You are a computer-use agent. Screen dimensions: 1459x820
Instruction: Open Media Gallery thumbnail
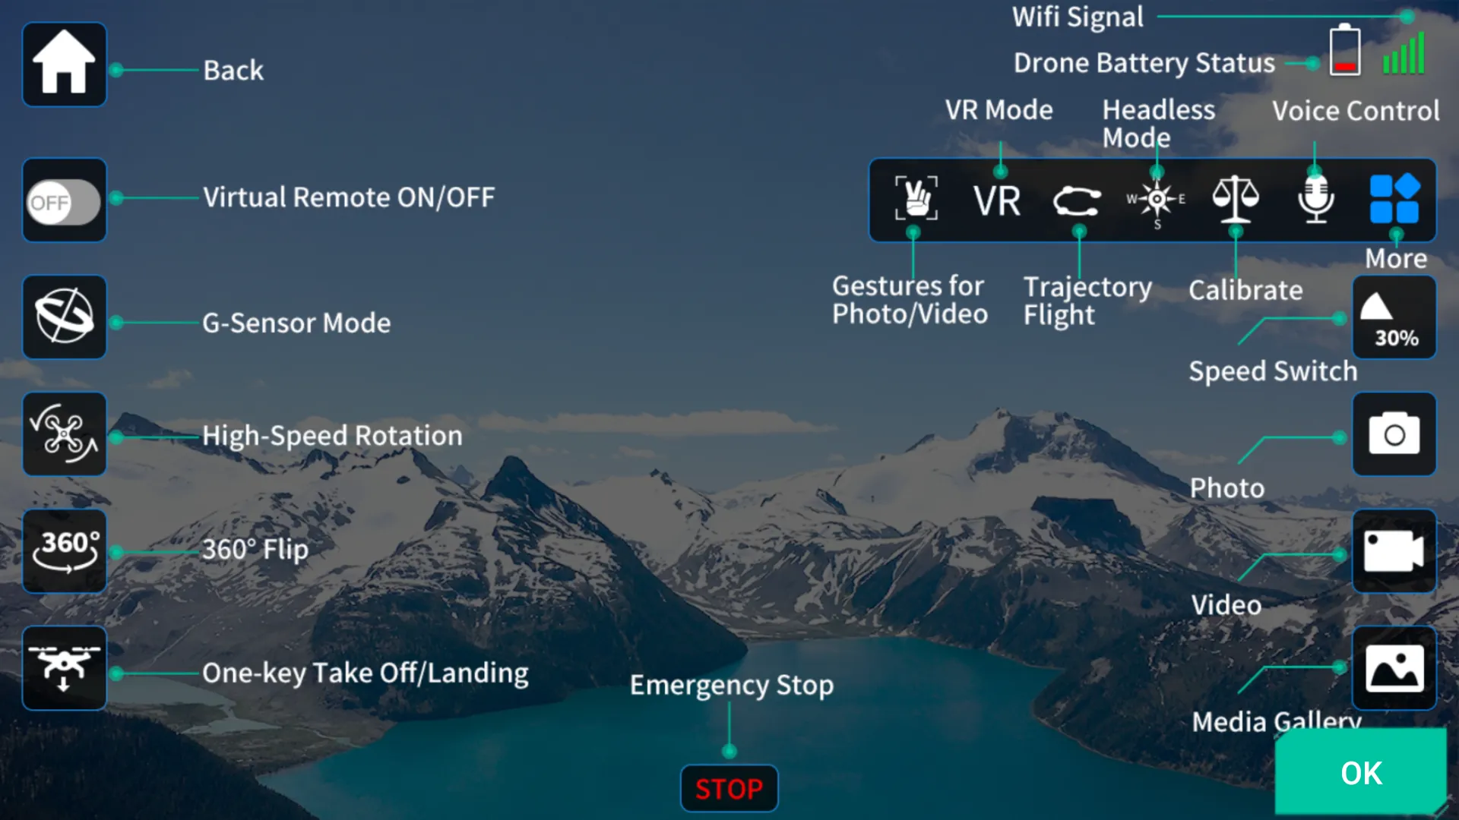(x=1394, y=667)
